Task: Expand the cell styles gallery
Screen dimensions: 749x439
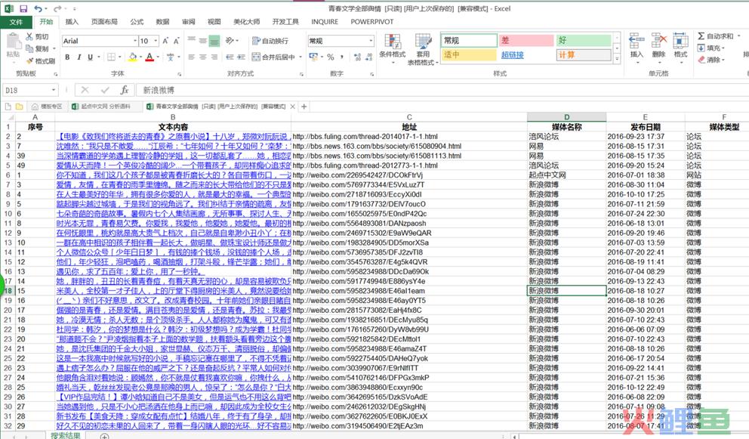Action: coord(617,59)
